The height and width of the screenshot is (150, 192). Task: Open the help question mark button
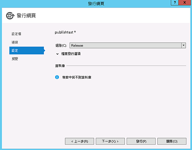pyautogui.click(x=175, y=3)
